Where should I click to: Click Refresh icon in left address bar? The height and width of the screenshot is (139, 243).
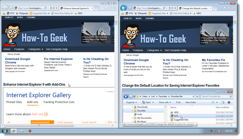53,8
